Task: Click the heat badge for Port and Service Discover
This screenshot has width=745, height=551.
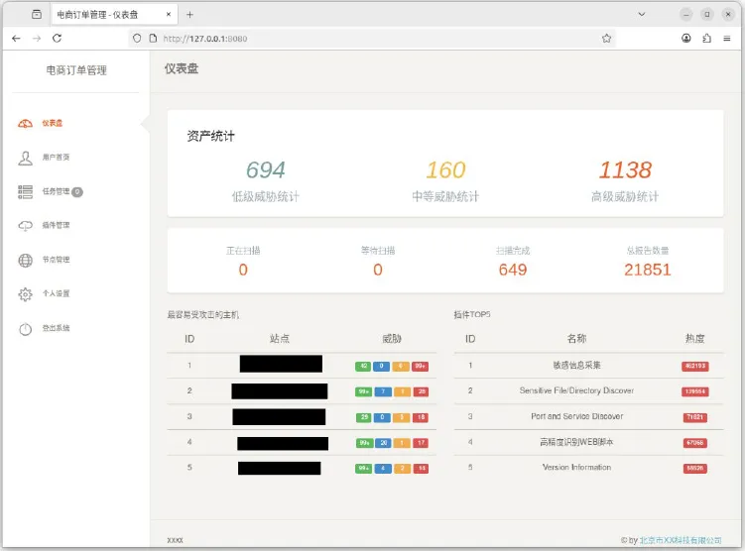Action: click(x=695, y=417)
